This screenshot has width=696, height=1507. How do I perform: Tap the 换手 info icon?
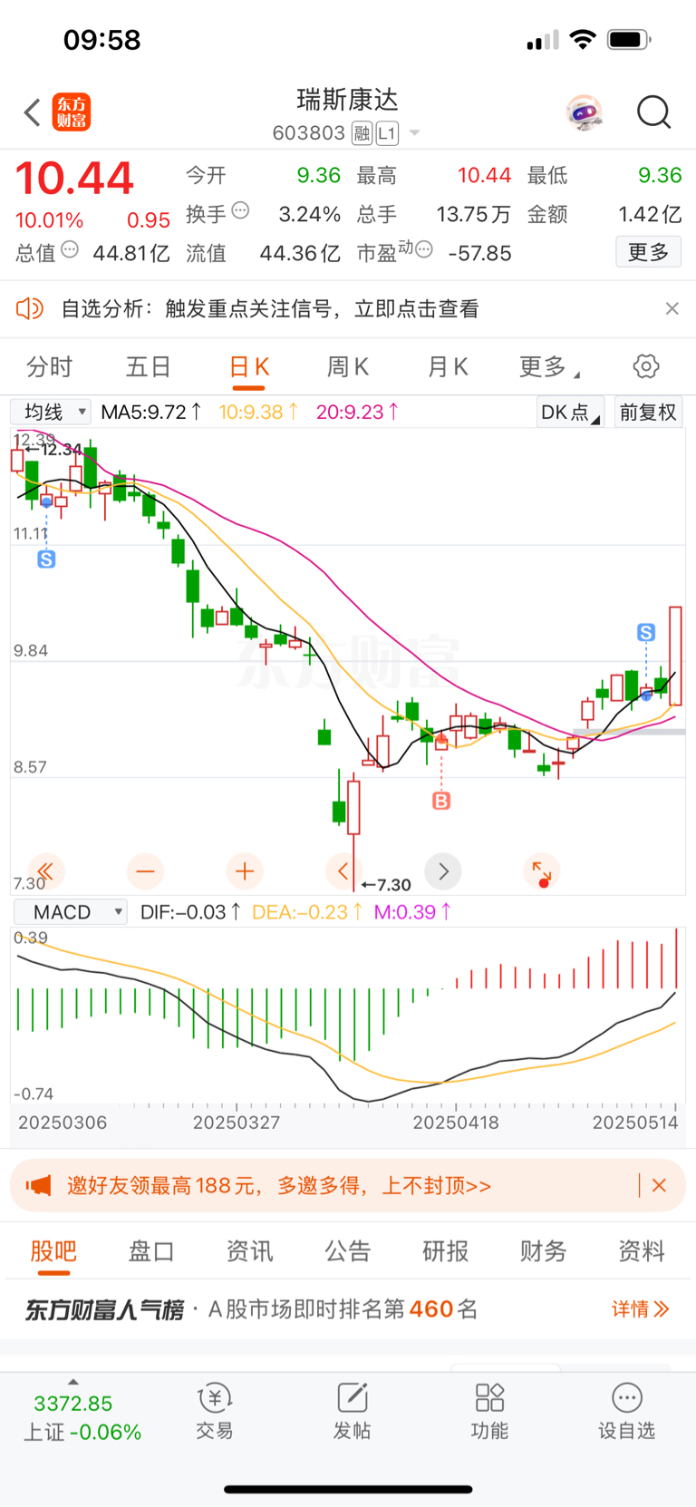coord(240,210)
